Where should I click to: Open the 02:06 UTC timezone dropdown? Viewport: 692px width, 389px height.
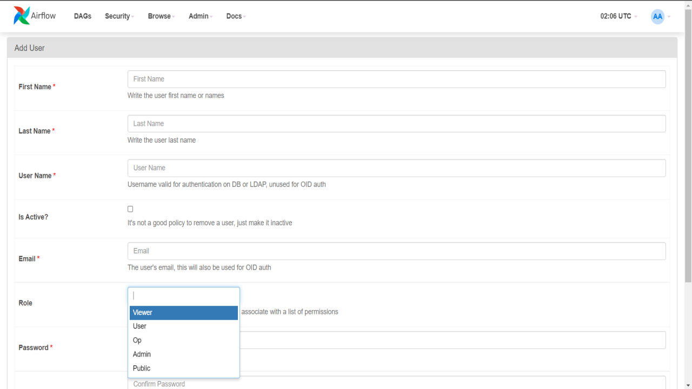click(x=618, y=16)
